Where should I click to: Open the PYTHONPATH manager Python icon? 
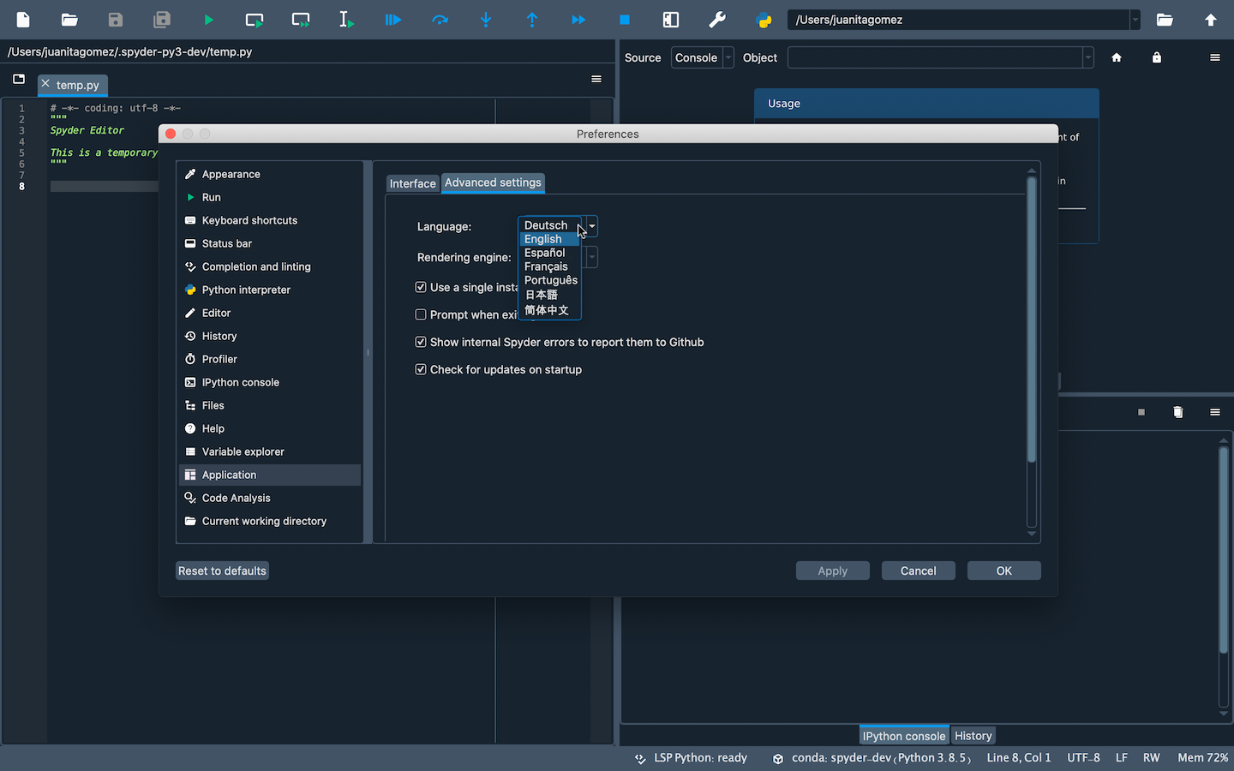click(x=762, y=19)
